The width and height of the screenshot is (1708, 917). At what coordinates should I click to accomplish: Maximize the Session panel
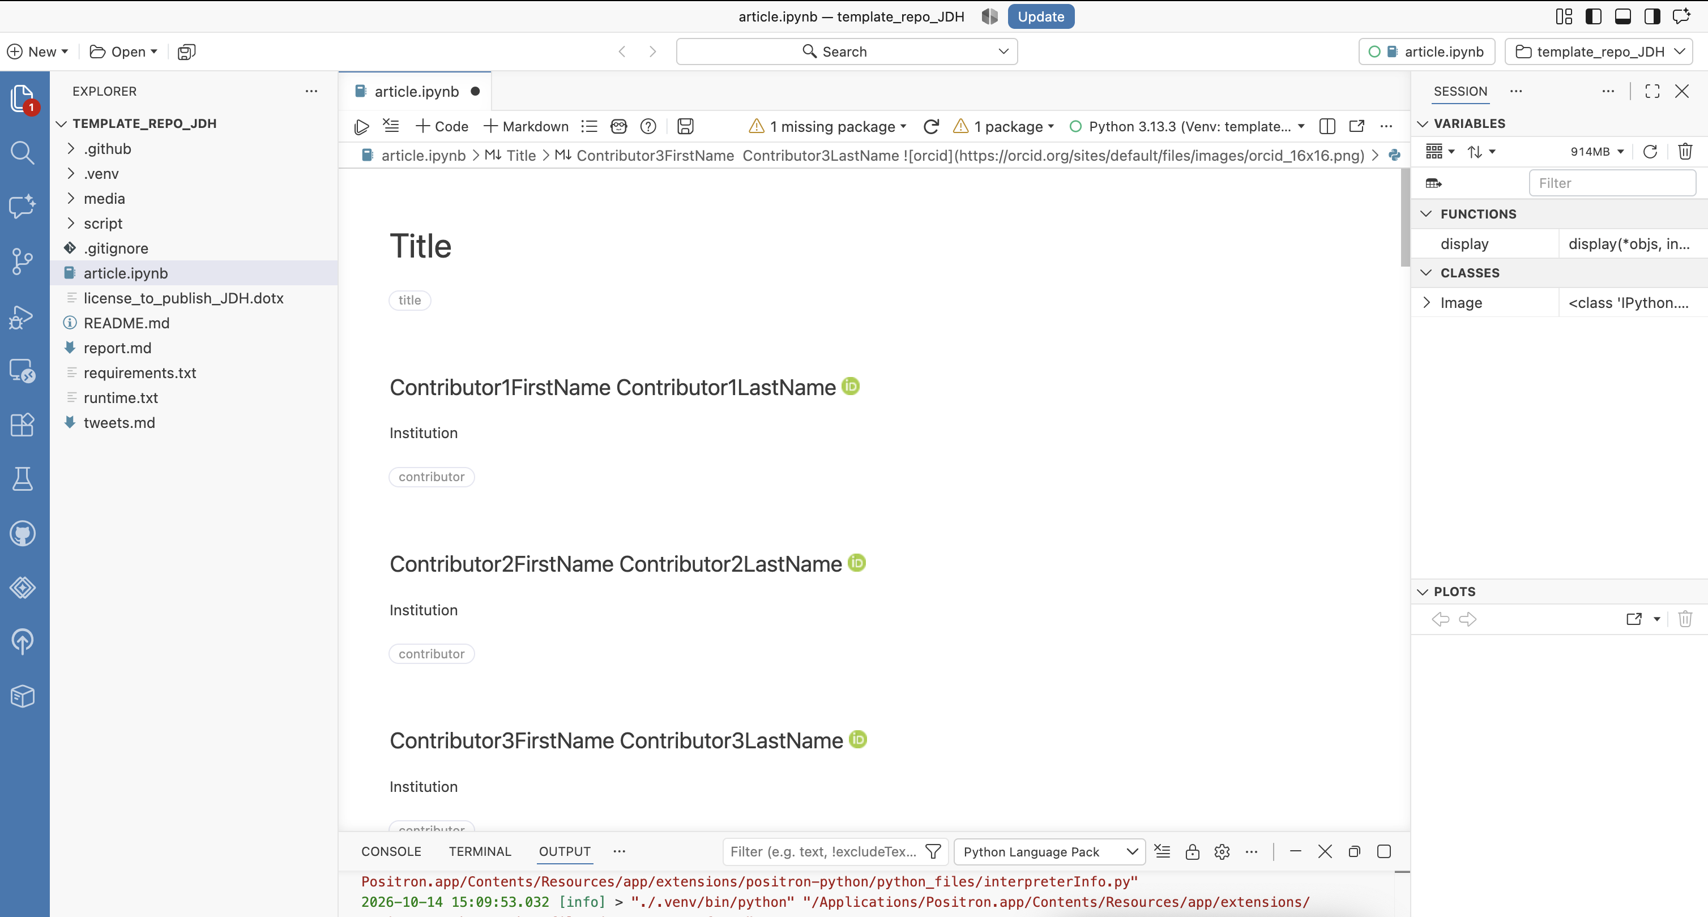[x=1653, y=92]
